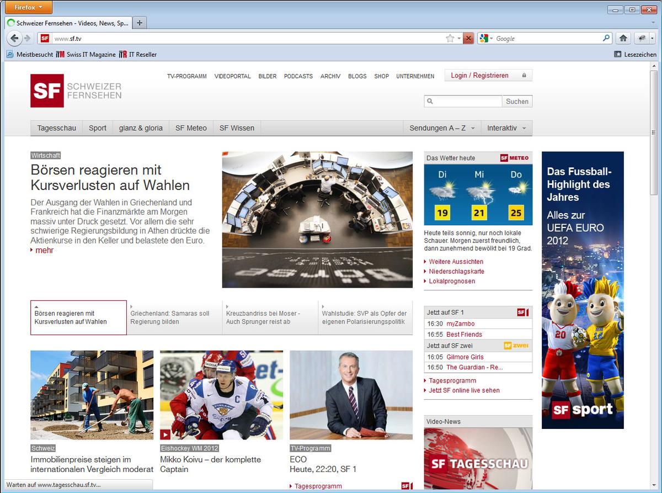The height and width of the screenshot is (493, 662).
Task: Open the SHOP link
Action: (381, 76)
